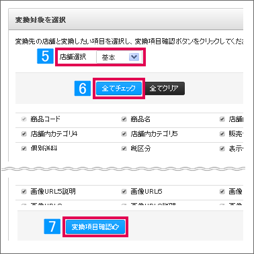The width and height of the screenshot is (254, 254).
Task: Toggle checkbox beside 販売 in right column
Action: tap(222, 134)
